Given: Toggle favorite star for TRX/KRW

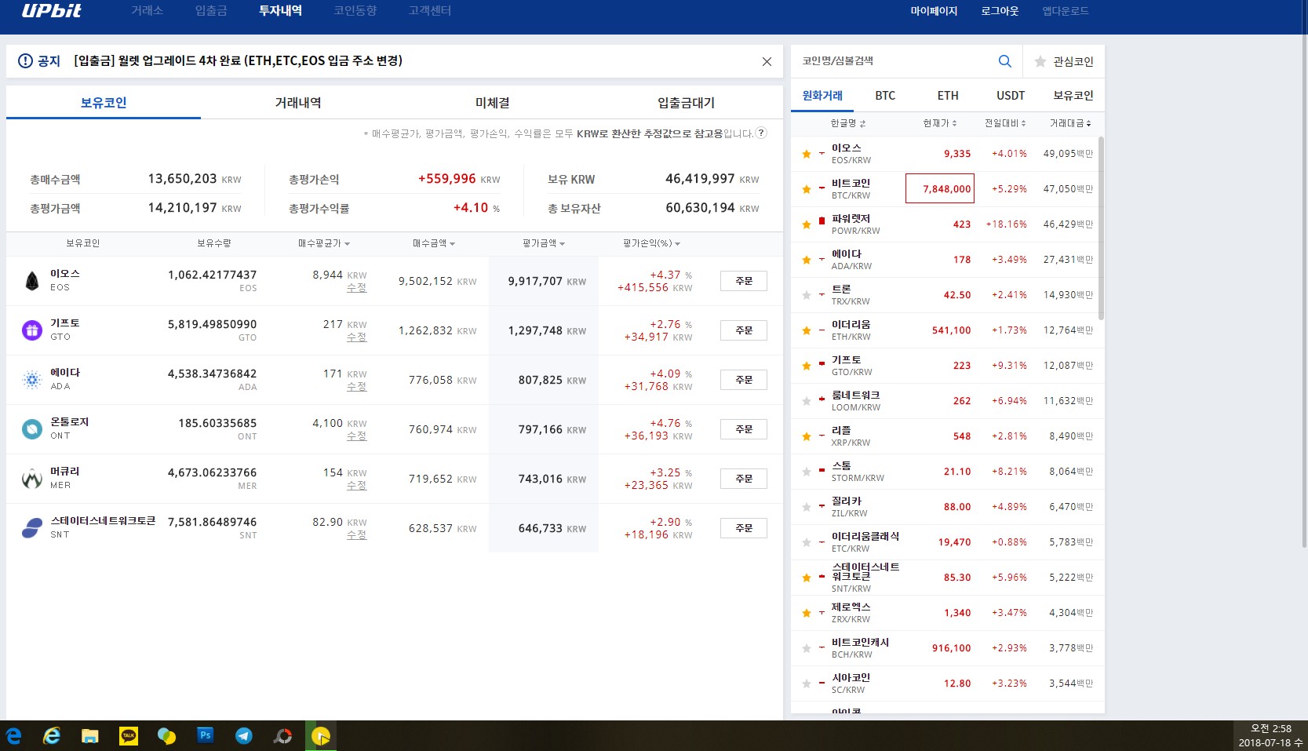Looking at the screenshot, I should pos(807,295).
